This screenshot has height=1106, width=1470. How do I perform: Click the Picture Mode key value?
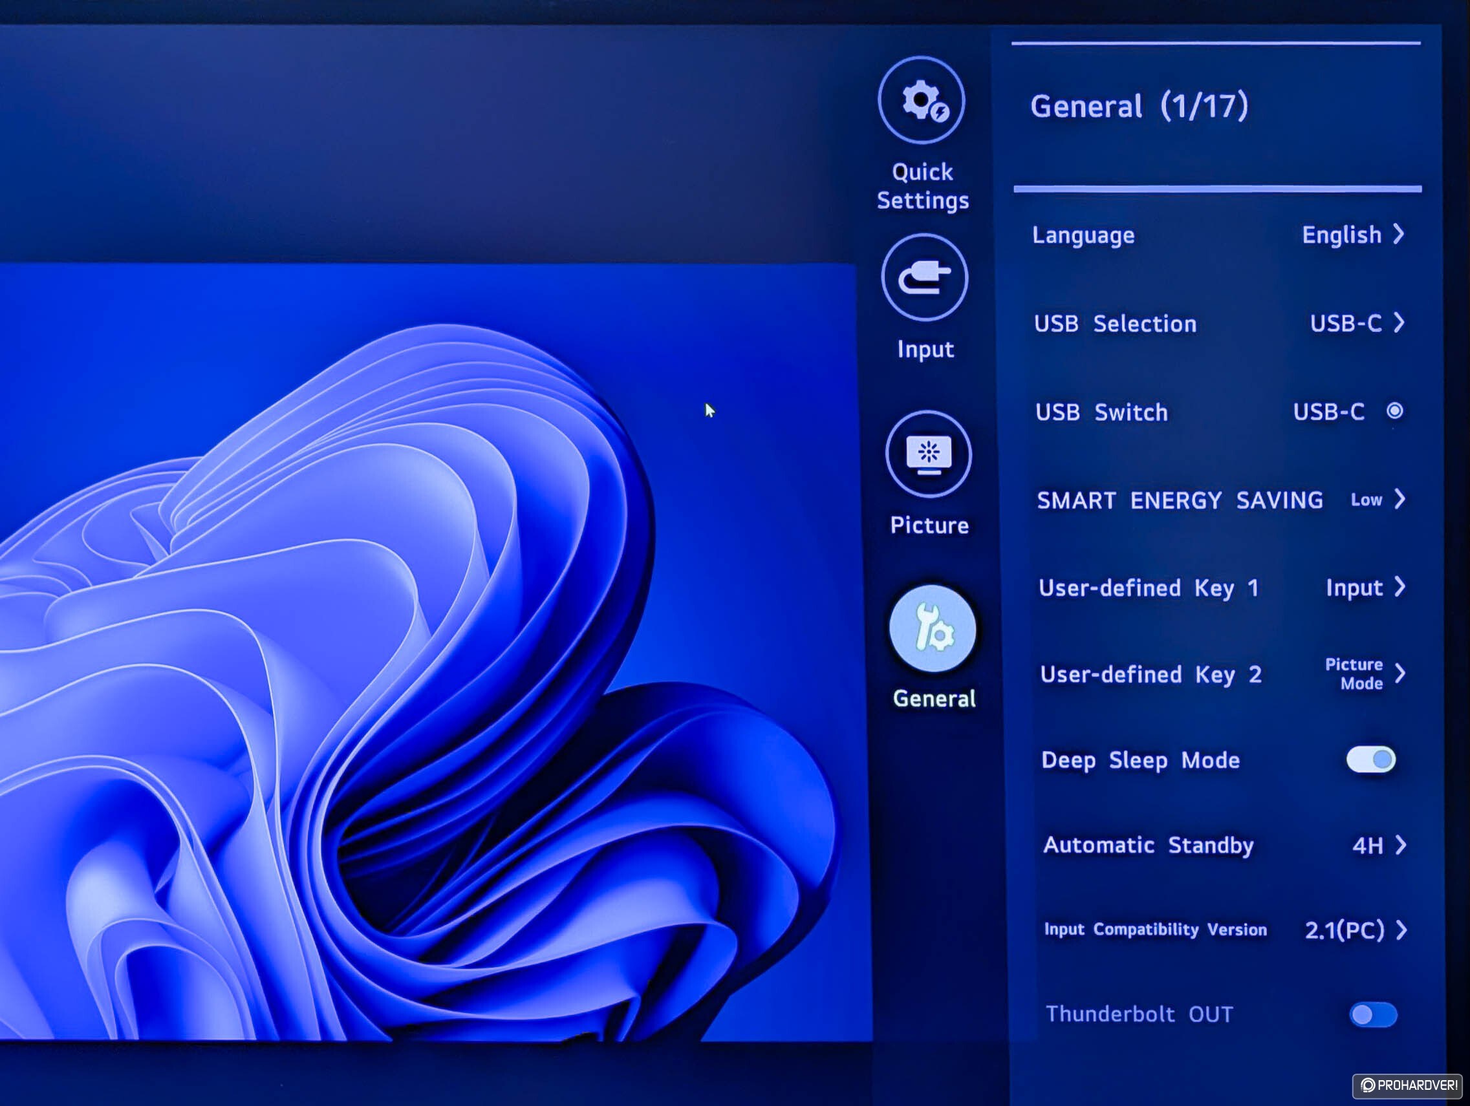pyautogui.click(x=1354, y=674)
